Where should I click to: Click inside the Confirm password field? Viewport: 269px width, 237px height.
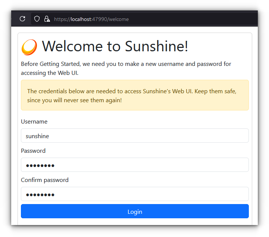pyautogui.click(x=134, y=194)
